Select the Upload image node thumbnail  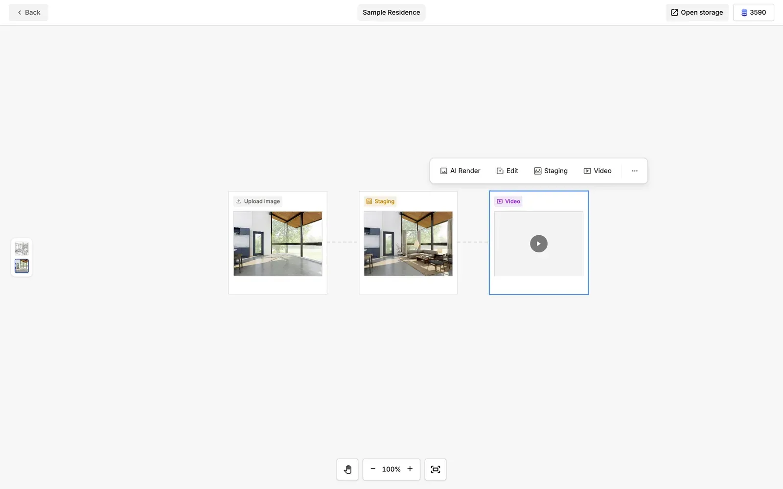(277, 244)
